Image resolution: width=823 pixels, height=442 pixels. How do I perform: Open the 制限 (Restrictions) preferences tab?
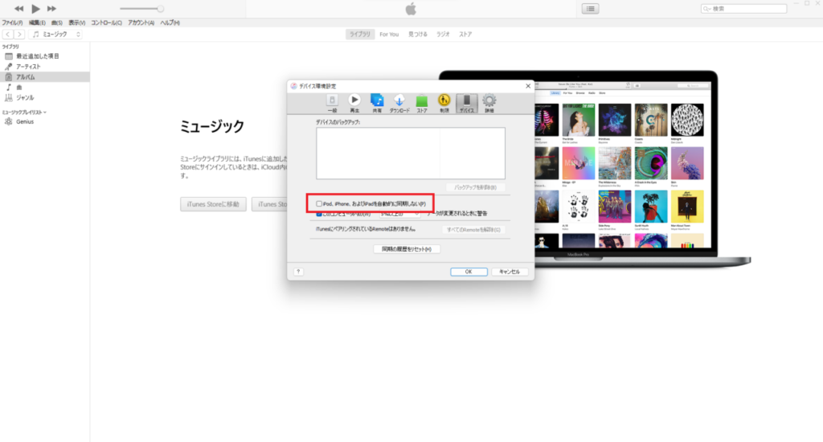[x=444, y=104]
